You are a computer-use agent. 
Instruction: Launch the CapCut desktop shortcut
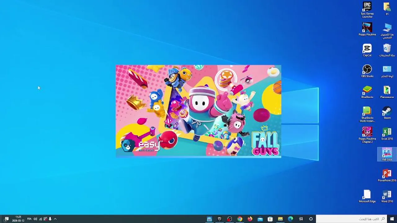pos(367,50)
